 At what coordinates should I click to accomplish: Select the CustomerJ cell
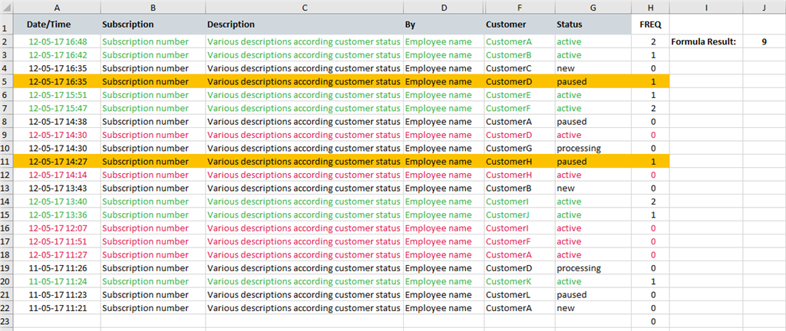(x=520, y=215)
